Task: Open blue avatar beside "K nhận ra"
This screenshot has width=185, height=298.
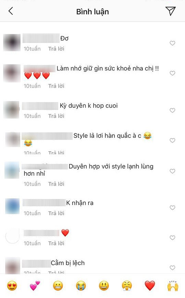Action: pyautogui.click(x=12, y=206)
